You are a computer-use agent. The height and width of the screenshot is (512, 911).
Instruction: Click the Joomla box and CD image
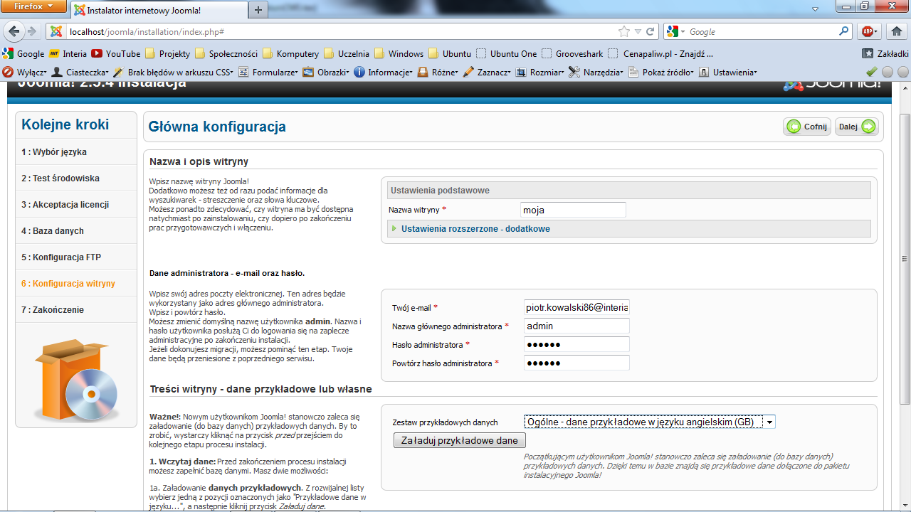coord(75,380)
